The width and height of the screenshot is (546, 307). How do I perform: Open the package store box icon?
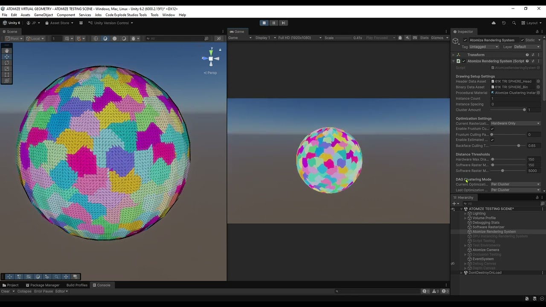click(x=81, y=23)
